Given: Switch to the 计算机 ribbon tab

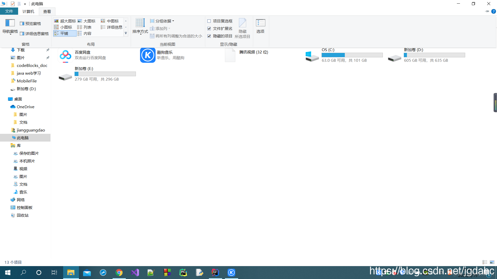Looking at the screenshot, I should coord(28,11).
